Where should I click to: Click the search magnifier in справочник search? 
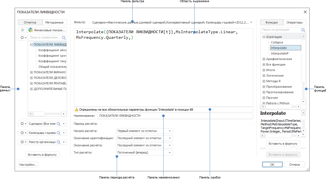point(64,38)
